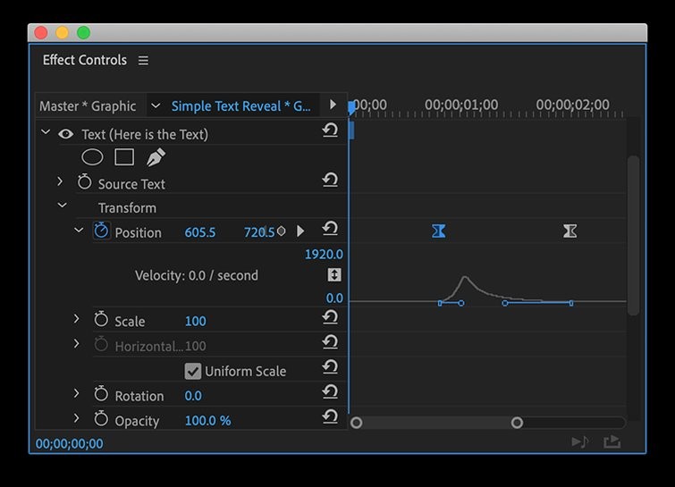675x487 pixels.
Task: Click the Position Y value 720.5
Action: [x=259, y=232]
